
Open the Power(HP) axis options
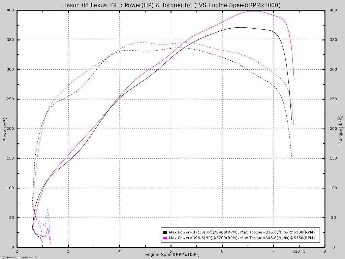pos(5,129)
